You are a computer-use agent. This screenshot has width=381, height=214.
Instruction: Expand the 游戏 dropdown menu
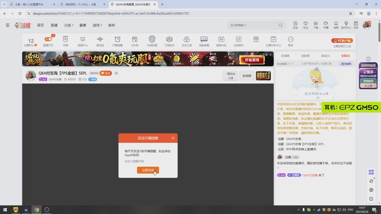[x=97, y=25]
